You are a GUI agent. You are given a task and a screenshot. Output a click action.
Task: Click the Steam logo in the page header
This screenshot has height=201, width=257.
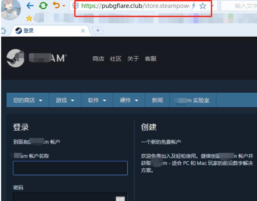(x=37, y=58)
